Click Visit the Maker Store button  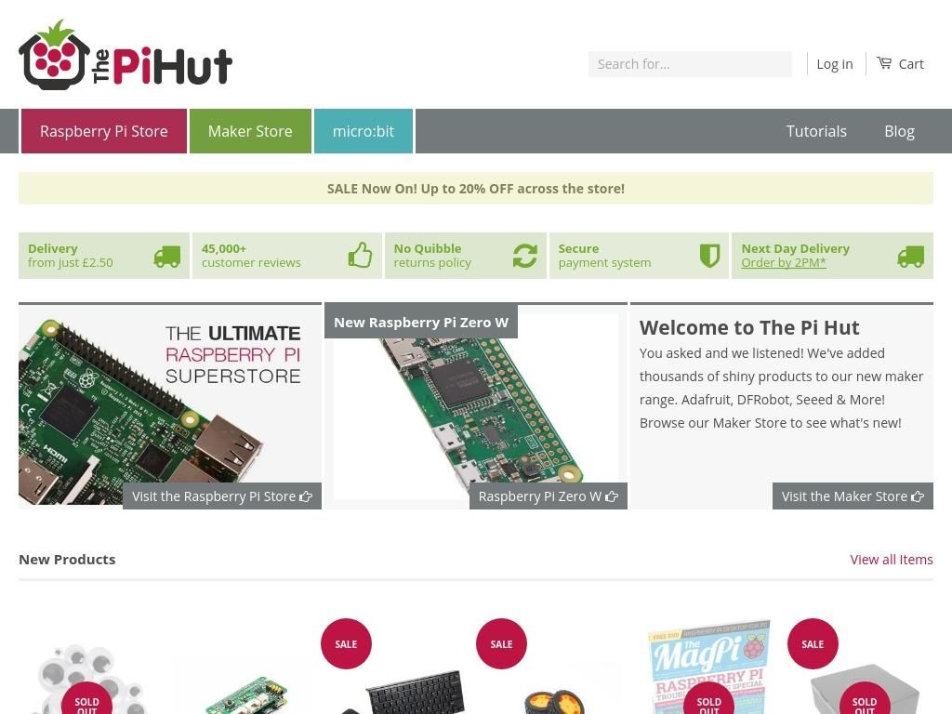pos(853,496)
